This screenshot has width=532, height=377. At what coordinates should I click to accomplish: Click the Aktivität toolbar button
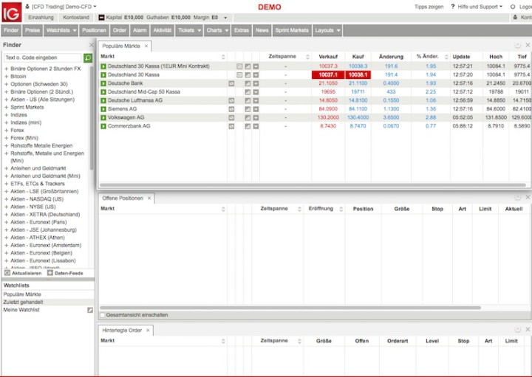[x=162, y=30]
